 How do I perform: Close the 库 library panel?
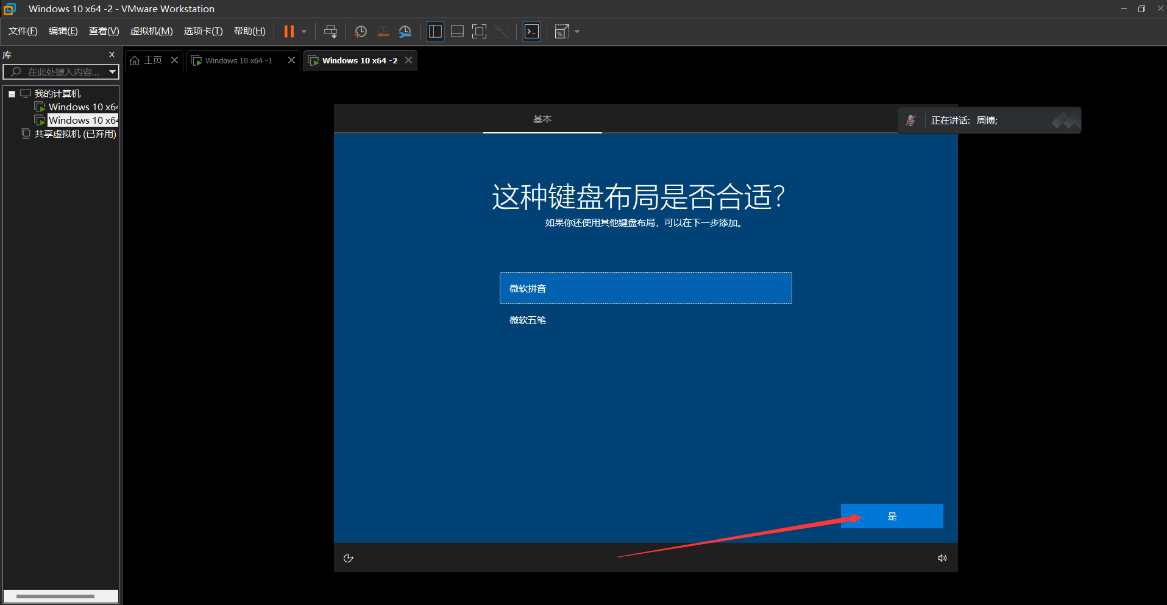[x=112, y=55]
